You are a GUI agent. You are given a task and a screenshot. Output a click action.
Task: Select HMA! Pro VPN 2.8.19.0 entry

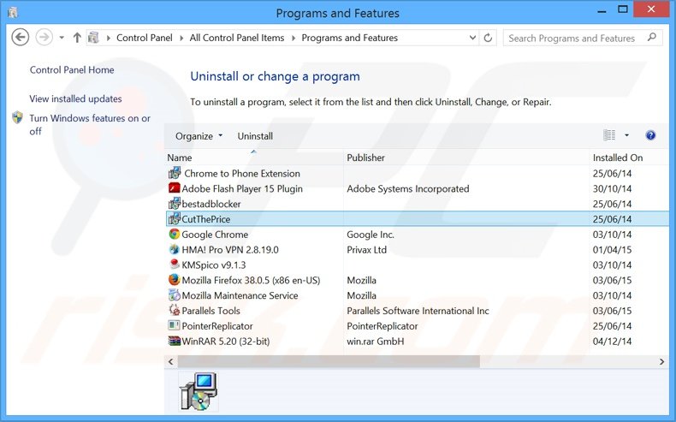click(230, 250)
